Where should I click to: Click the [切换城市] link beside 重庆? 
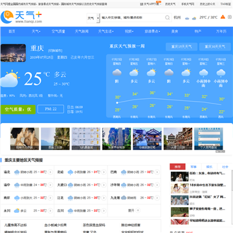pos(55,50)
